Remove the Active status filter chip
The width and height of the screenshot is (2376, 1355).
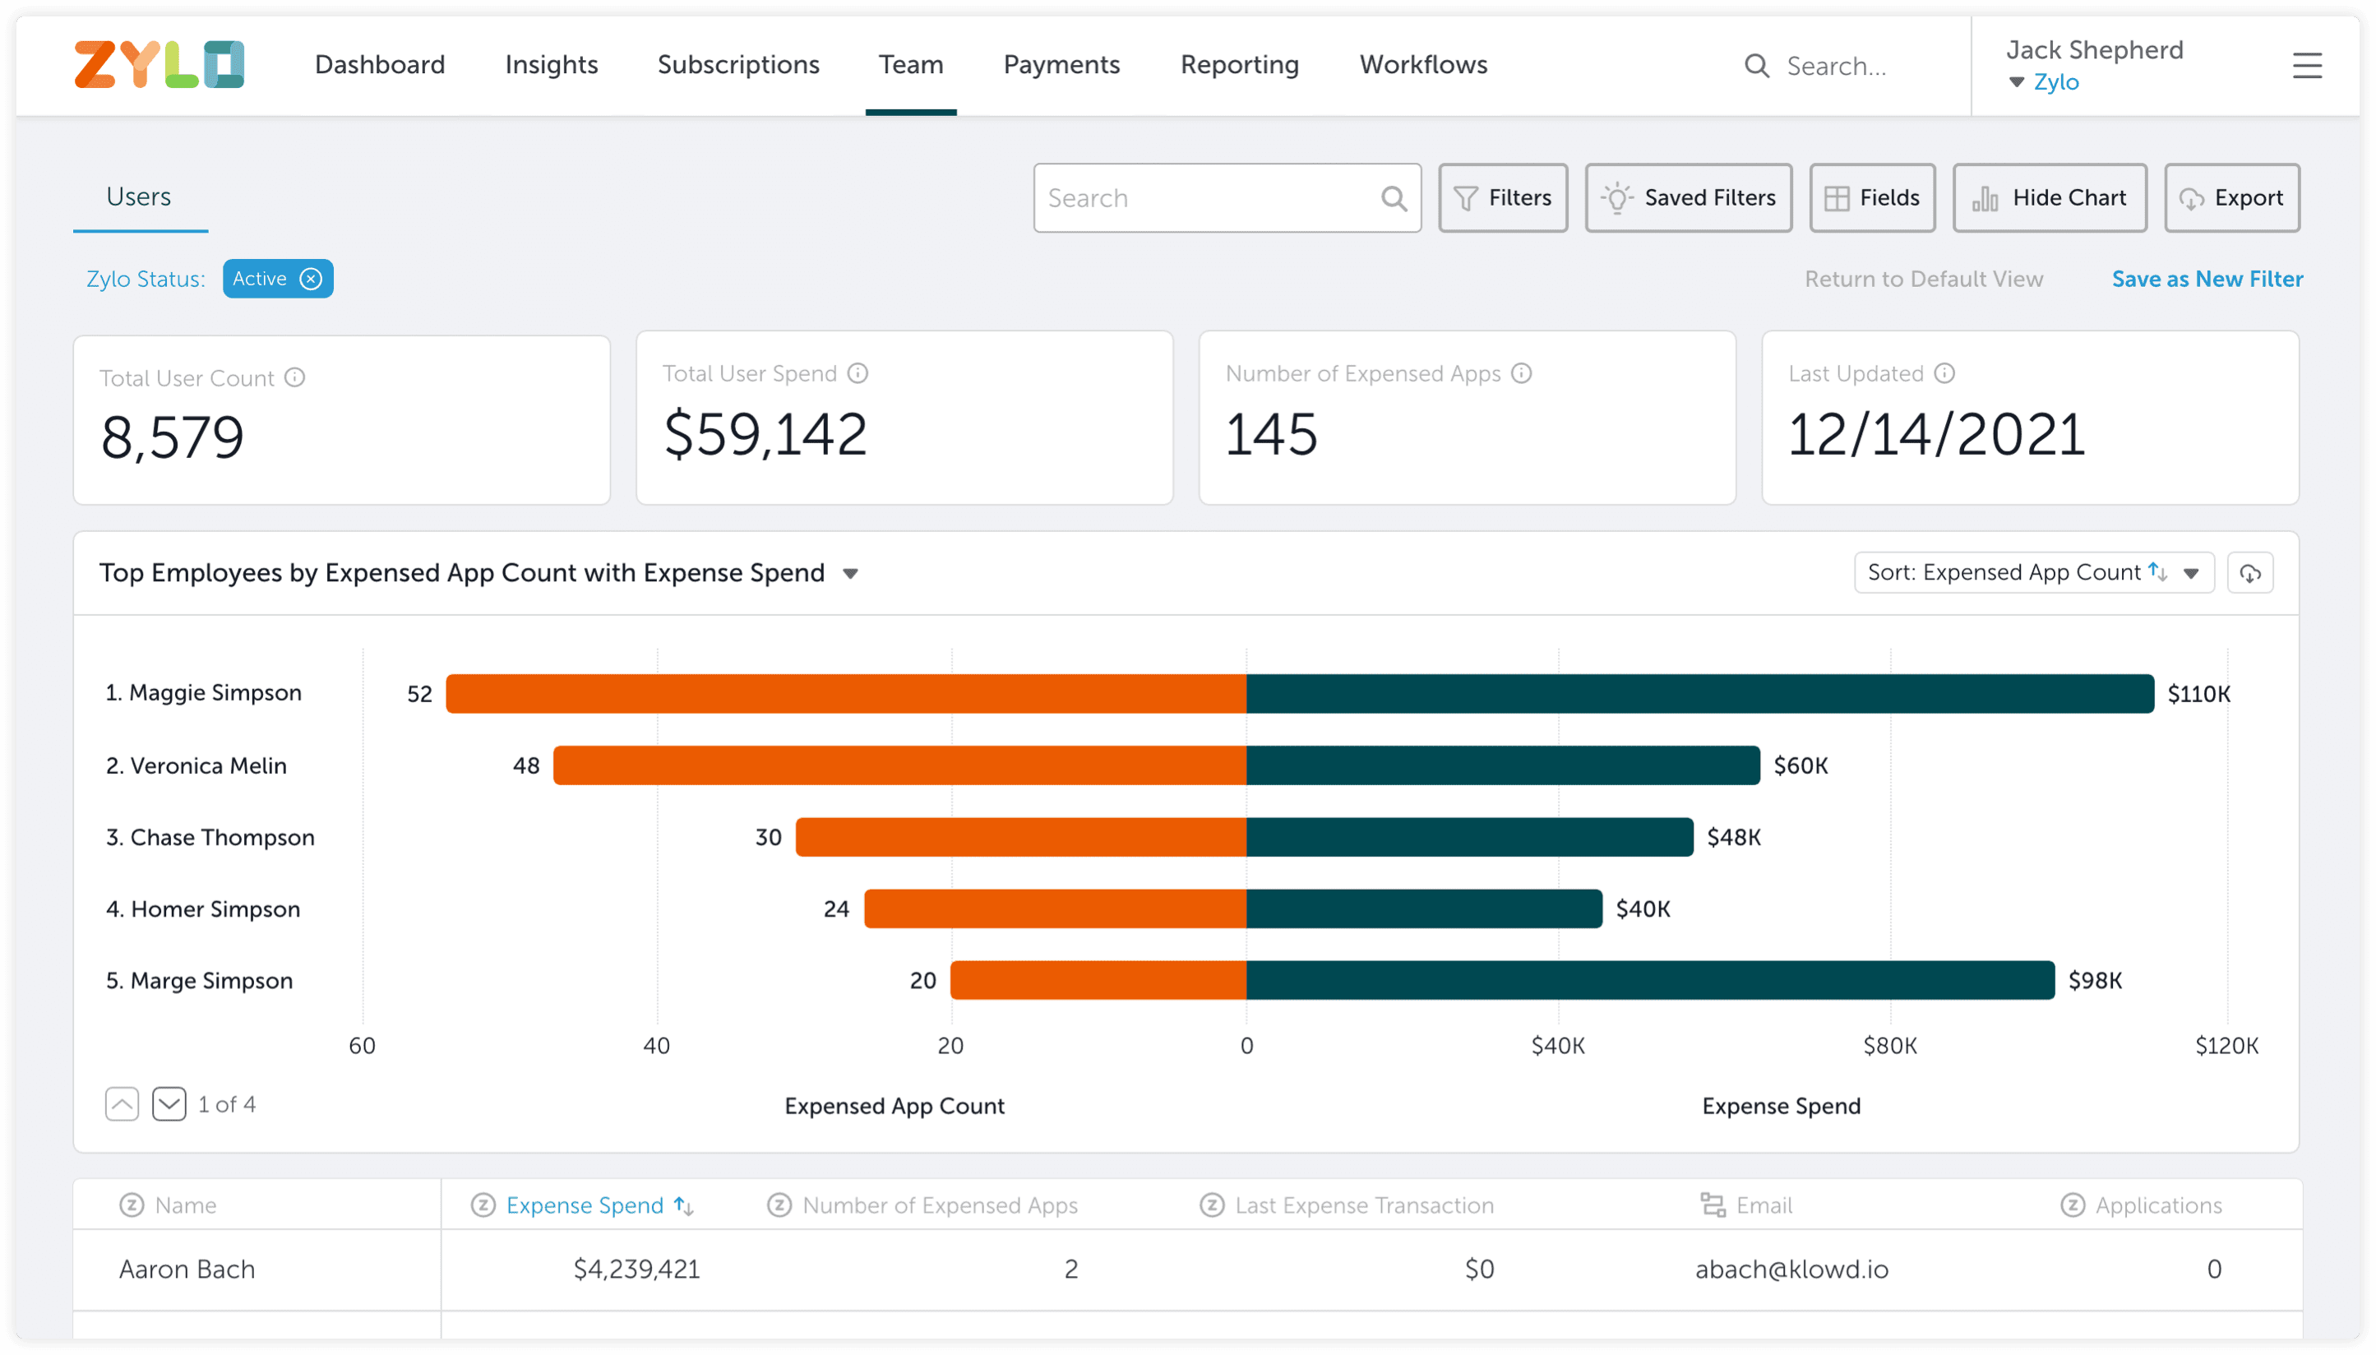[311, 278]
